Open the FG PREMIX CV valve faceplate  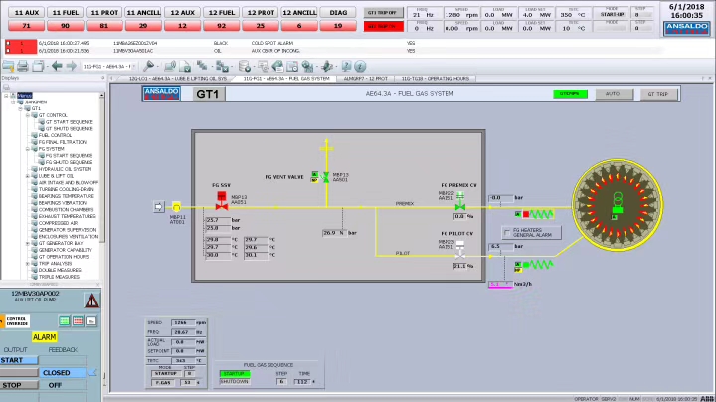pyautogui.click(x=459, y=206)
